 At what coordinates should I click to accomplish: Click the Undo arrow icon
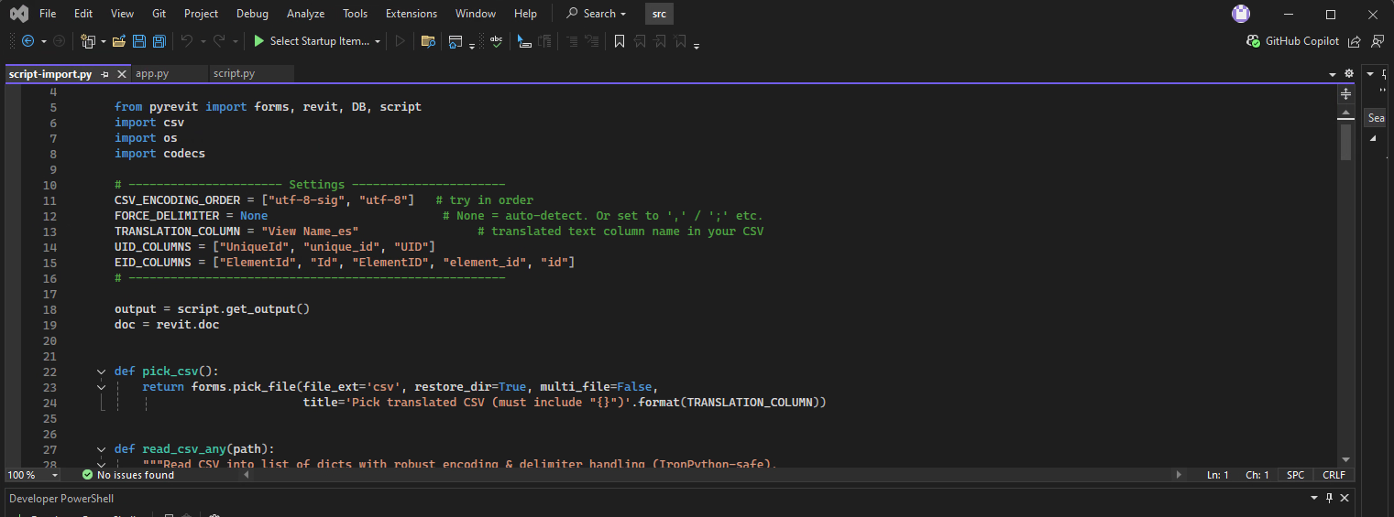(x=186, y=41)
